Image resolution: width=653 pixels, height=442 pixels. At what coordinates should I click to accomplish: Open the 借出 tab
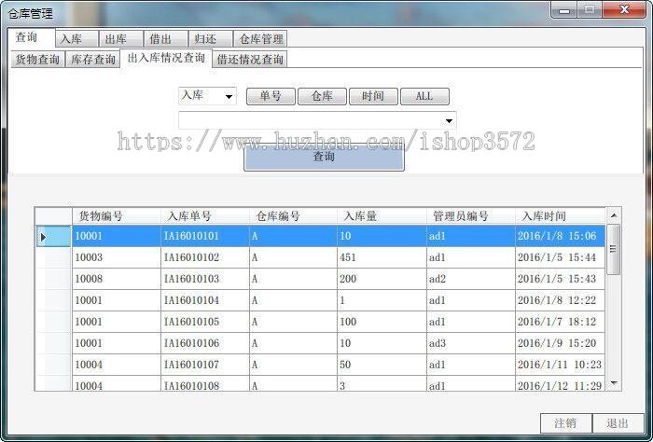[166, 39]
